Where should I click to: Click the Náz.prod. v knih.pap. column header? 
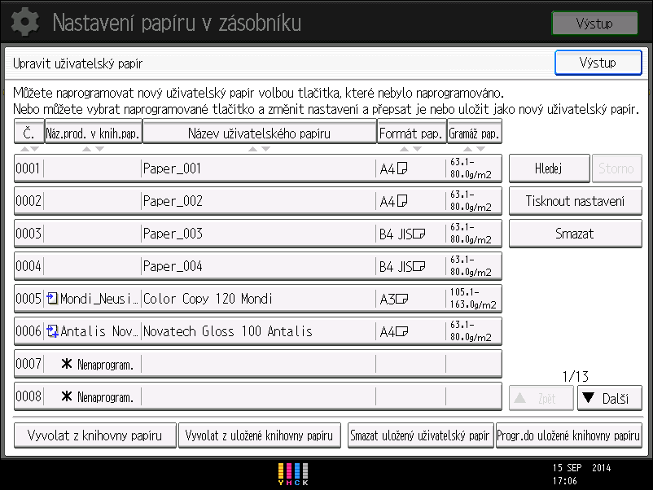94,132
